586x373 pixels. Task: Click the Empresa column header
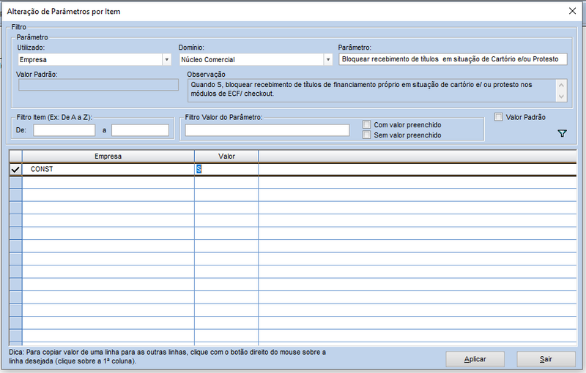[x=108, y=157]
